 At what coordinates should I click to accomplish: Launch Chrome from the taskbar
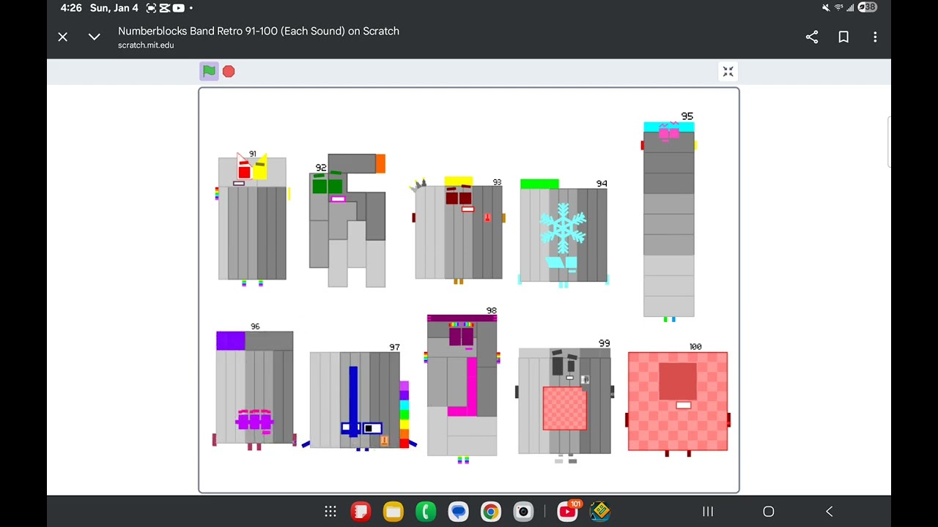(491, 512)
